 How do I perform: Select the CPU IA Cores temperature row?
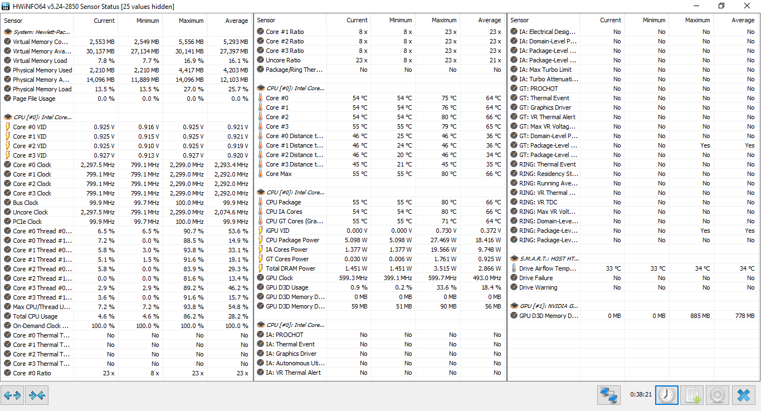pyautogui.click(x=380, y=212)
